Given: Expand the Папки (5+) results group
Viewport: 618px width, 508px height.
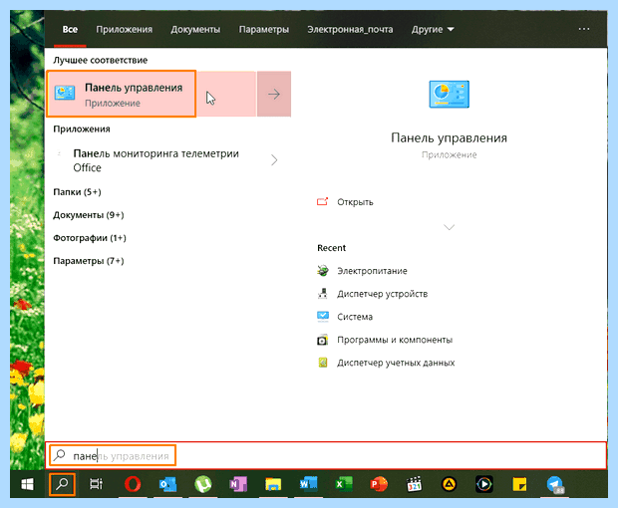Looking at the screenshot, I should 78,192.
